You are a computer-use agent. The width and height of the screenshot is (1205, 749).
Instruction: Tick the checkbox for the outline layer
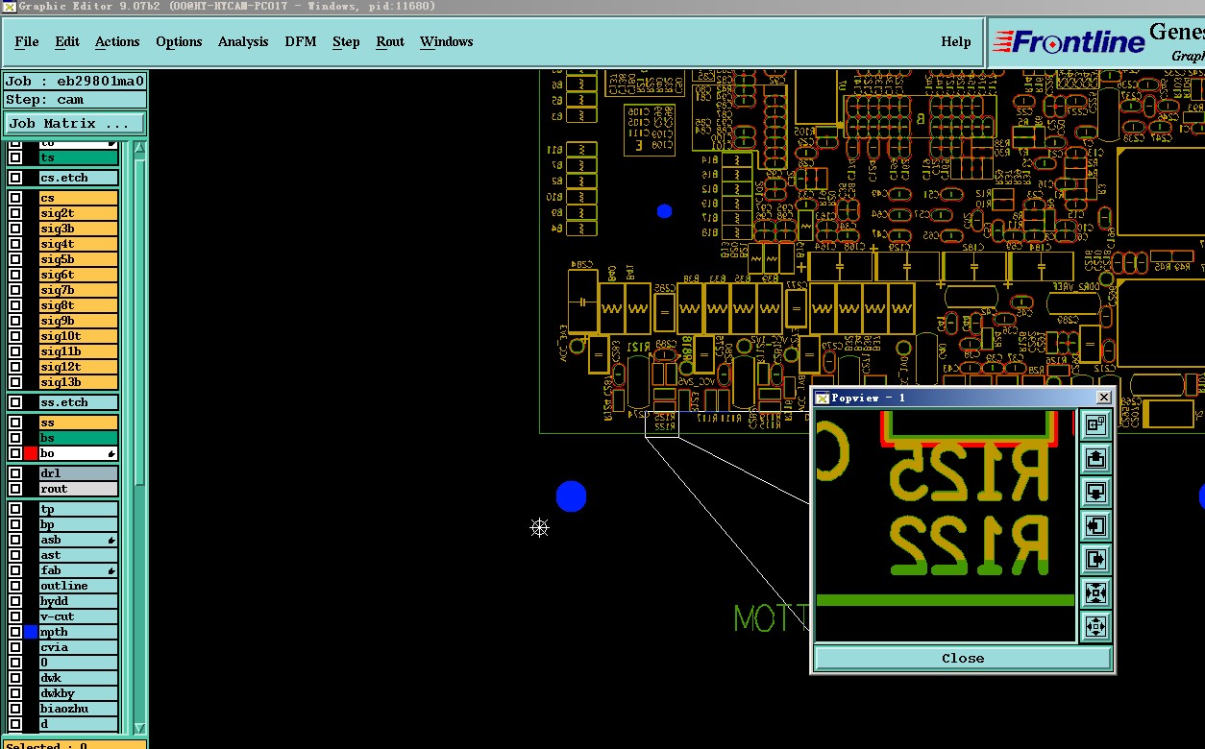coord(15,586)
